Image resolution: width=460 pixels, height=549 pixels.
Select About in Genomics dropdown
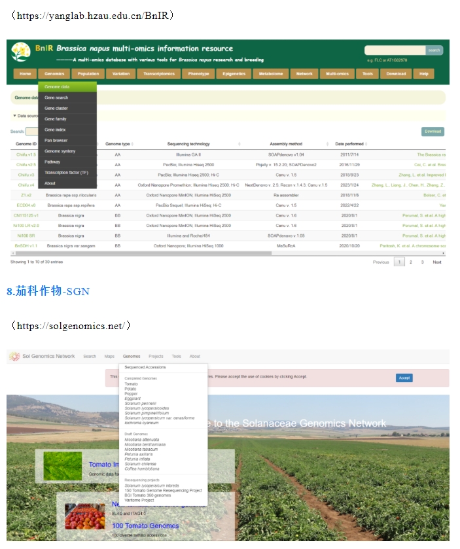coord(67,184)
